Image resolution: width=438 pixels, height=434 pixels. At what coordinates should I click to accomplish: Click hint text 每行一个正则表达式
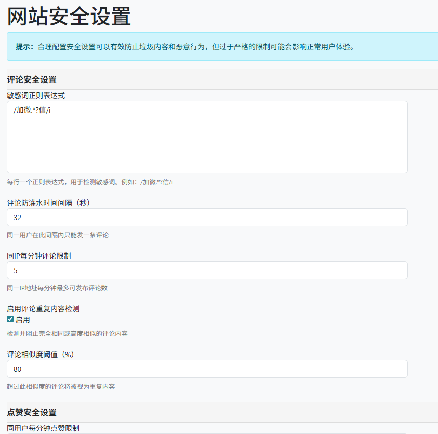(90, 182)
